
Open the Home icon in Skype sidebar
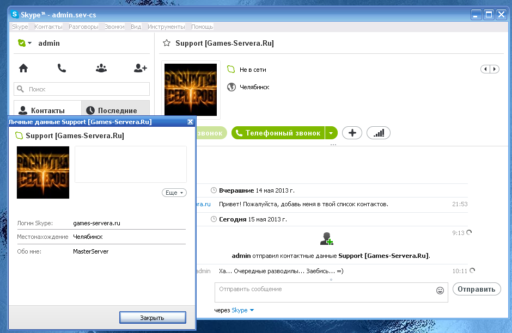23,68
